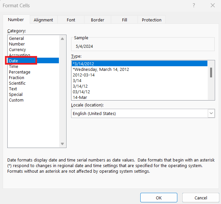This screenshot has width=221, height=204.
Task: Click the Category list scroll-down arrow
Action: 62,144
